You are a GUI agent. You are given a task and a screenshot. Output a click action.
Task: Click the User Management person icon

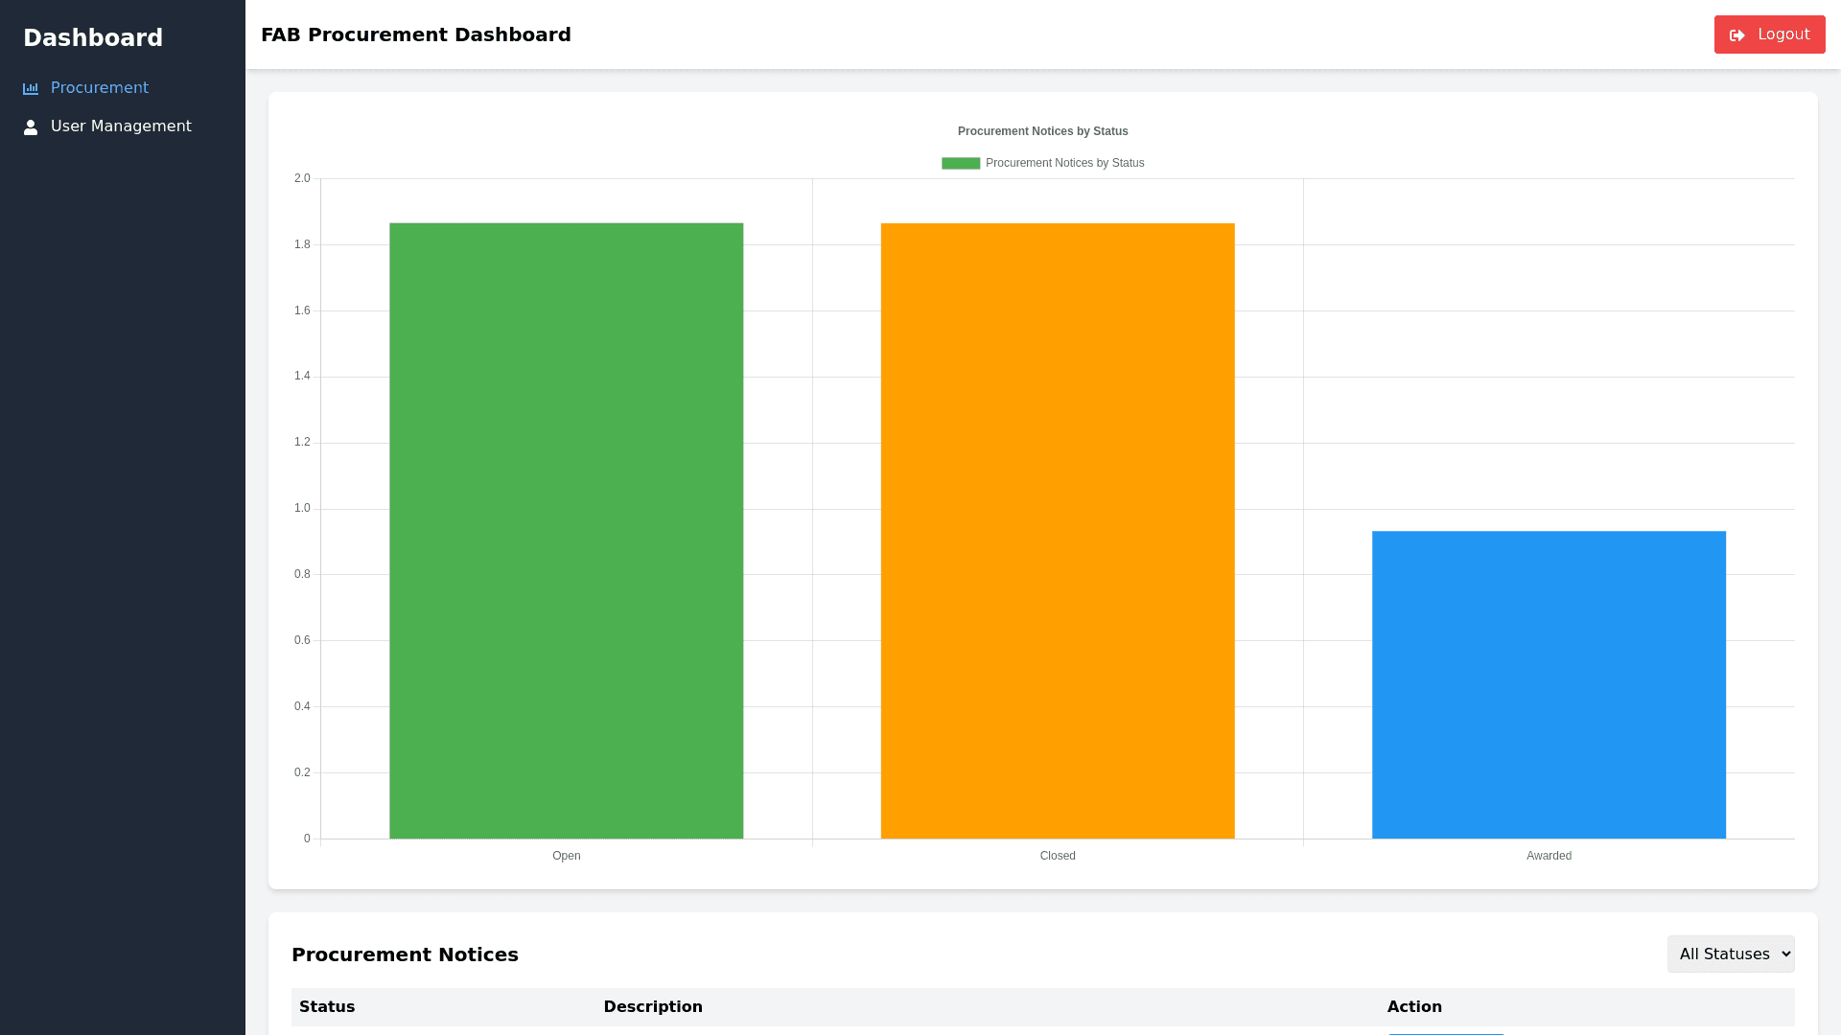pyautogui.click(x=31, y=127)
